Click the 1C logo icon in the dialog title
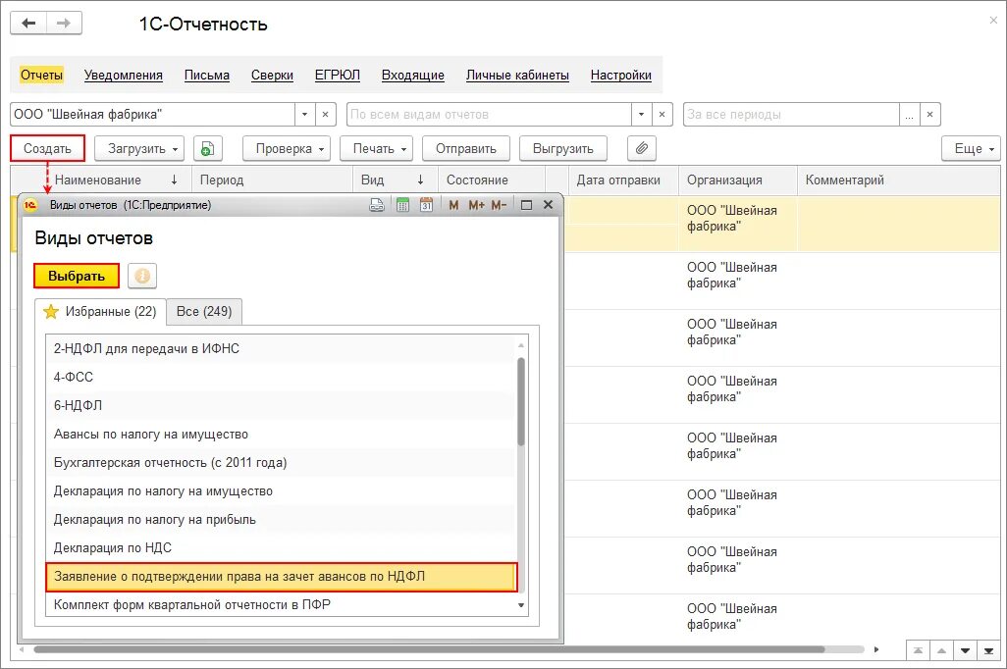The image size is (1007, 669). click(30, 205)
